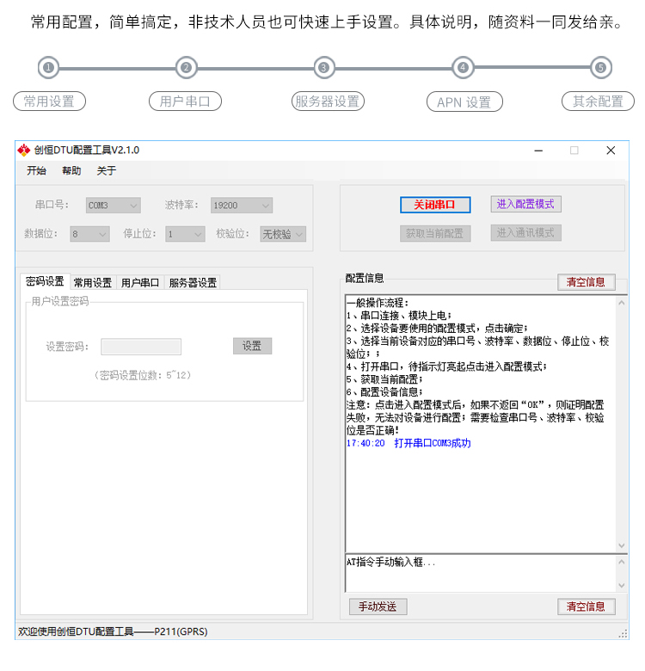This screenshot has height=671, width=645.
Task: Click the 6、配置设备信息 instruction line
Action: [x=384, y=392]
